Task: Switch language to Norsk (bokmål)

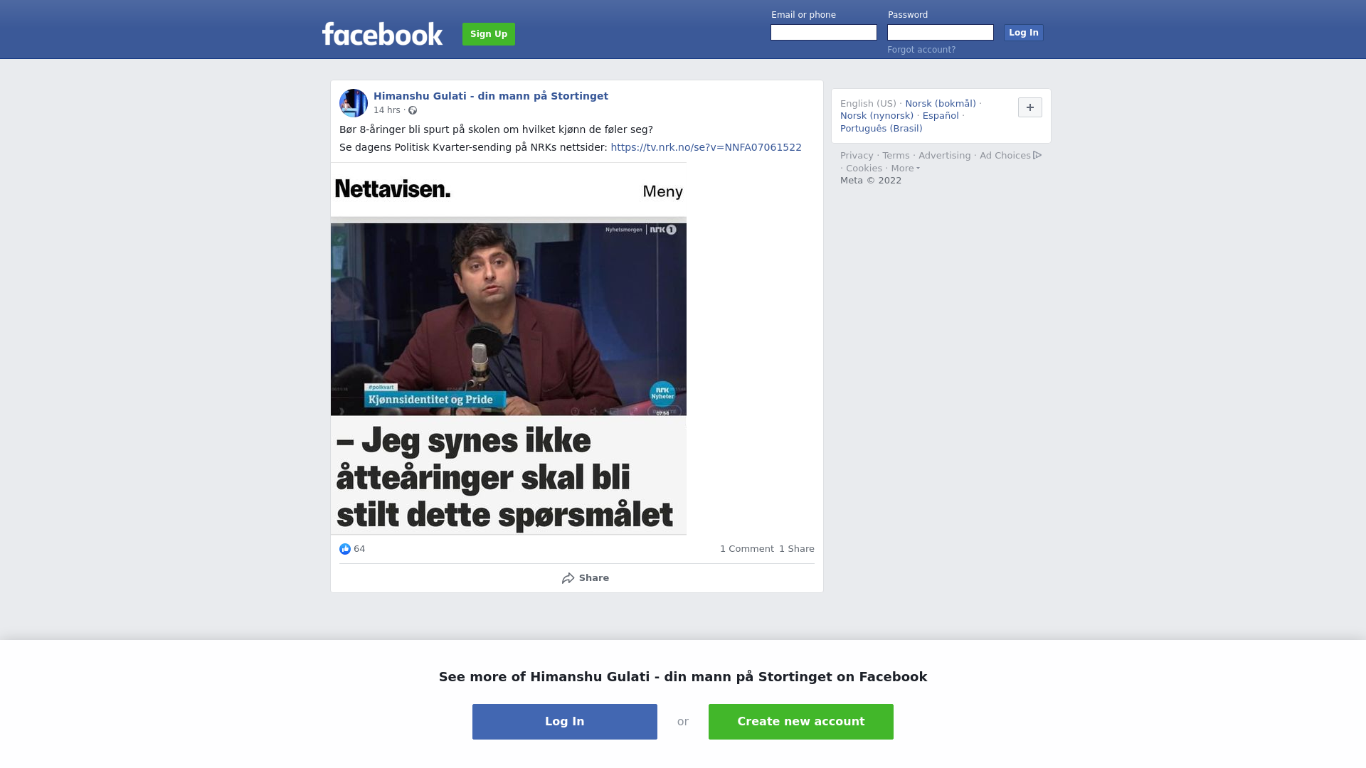Action: click(941, 104)
